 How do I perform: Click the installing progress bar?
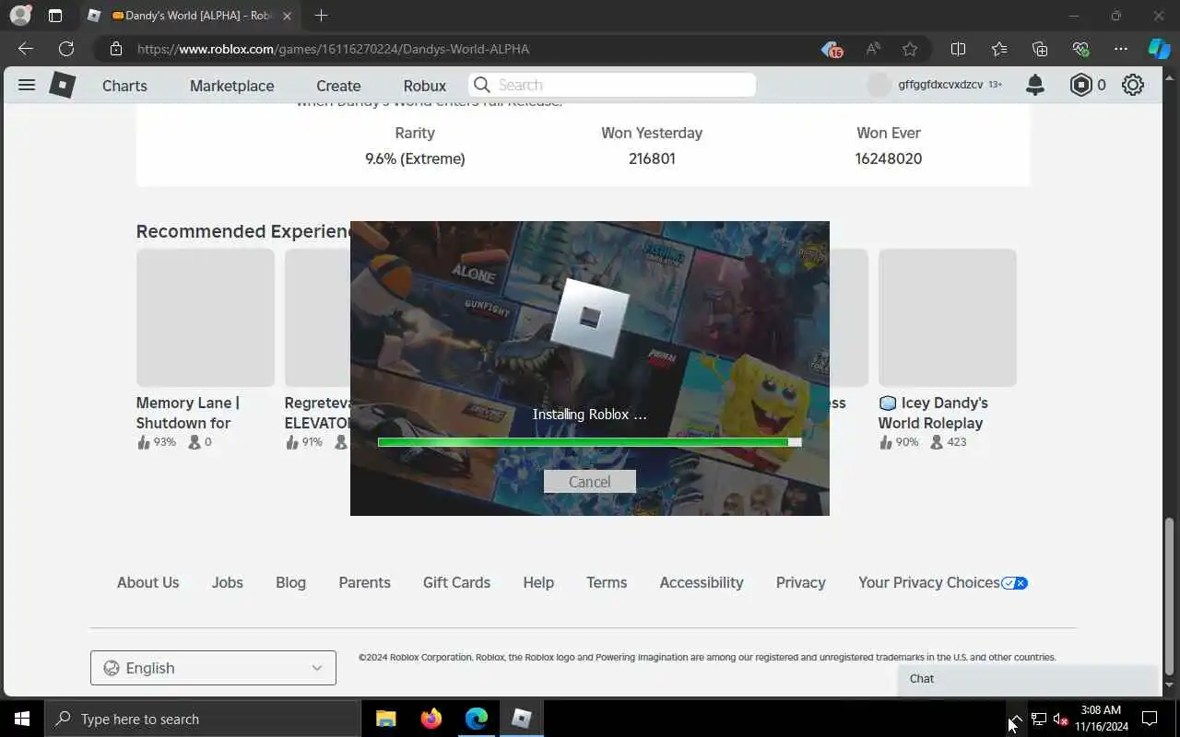589,442
